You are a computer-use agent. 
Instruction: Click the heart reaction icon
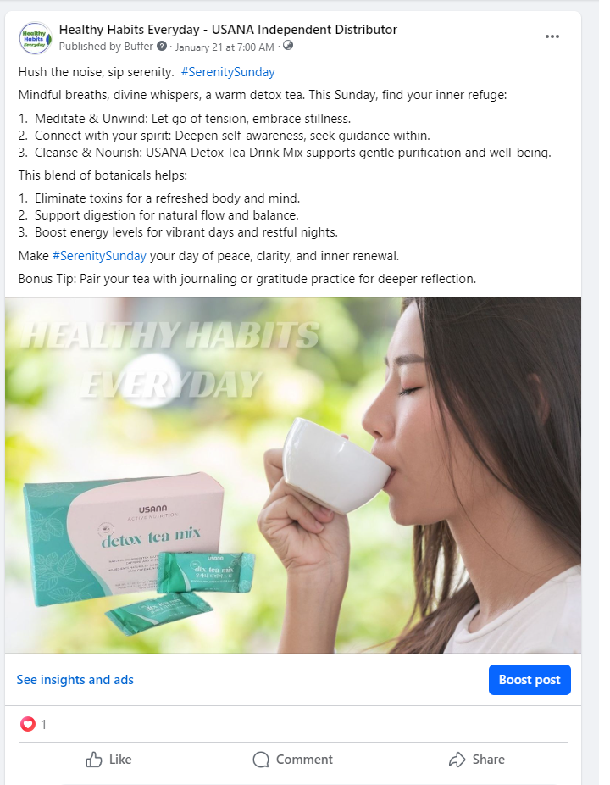coord(28,724)
